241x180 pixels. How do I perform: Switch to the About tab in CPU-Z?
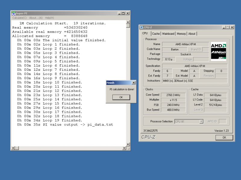192,34
